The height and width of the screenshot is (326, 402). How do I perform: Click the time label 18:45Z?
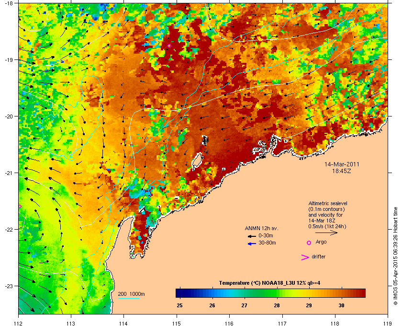[342, 171]
